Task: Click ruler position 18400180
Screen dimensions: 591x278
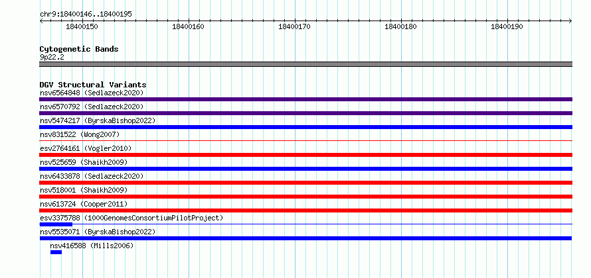Action: point(400,26)
